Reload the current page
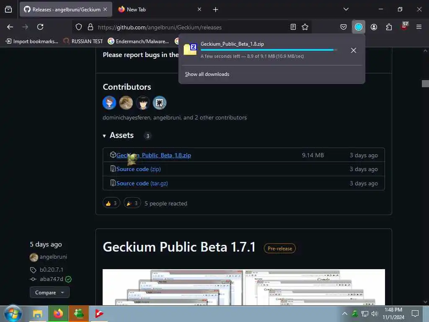Screen dimensions: 429x322 pyautogui.click(x=40, y=27)
